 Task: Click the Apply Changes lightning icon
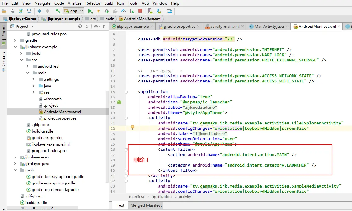(x=98, y=11)
